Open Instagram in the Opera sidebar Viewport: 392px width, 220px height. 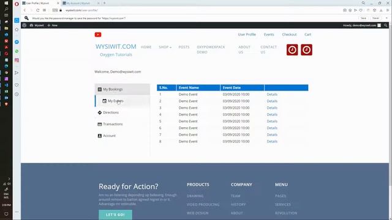coord(17,60)
